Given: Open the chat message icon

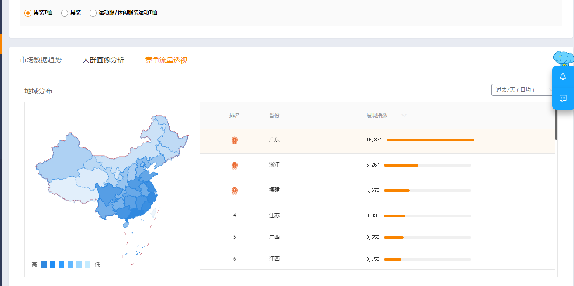Looking at the screenshot, I should tap(563, 99).
